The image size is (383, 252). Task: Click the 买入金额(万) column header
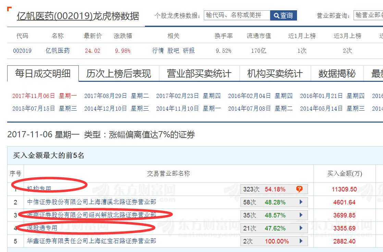pyautogui.click(x=345, y=174)
